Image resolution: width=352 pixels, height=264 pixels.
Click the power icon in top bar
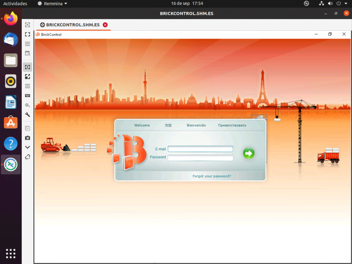339,3
